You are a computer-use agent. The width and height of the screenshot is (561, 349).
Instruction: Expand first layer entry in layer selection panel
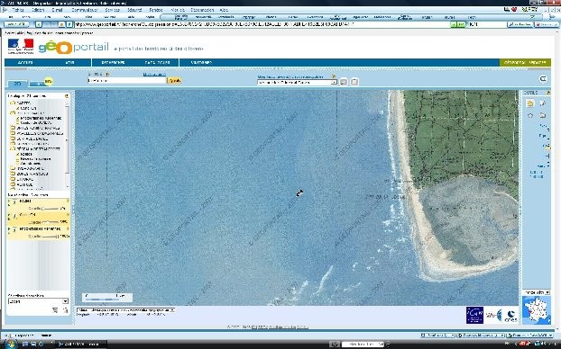[x=9, y=201]
